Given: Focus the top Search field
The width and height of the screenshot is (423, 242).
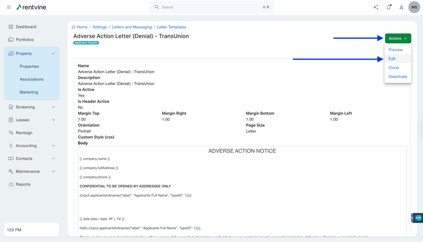Looking at the screenshot, I should click(x=211, y=7).
